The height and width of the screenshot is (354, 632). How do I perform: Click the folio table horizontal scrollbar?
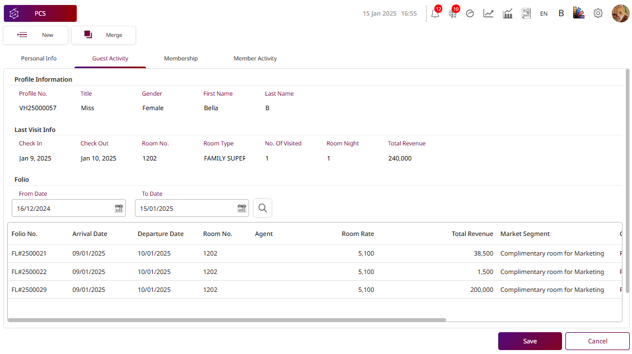click(227, 320)
